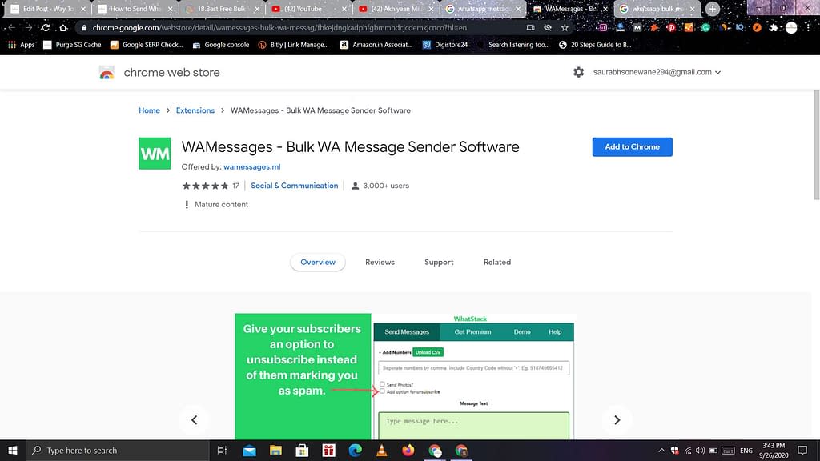Open the Windows notification center
This screenshot has height=461, width=820.
pos(802,450)
